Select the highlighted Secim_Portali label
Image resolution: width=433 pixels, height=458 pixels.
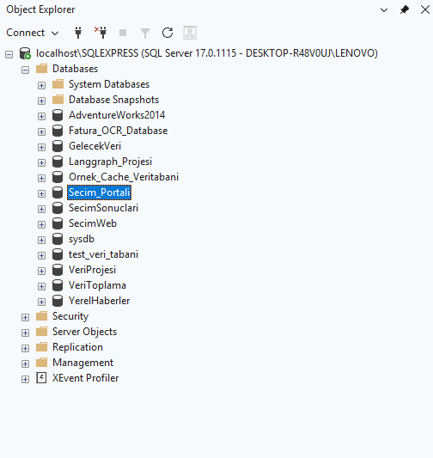pyautogui.click(x=100, y=192)
